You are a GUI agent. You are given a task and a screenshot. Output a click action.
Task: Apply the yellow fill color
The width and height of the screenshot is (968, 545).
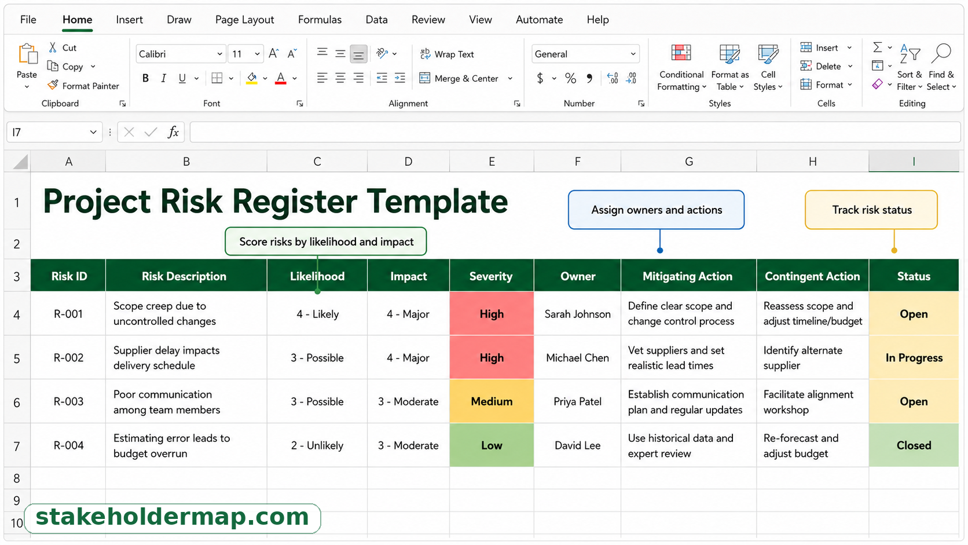click(x=252, y=78)
